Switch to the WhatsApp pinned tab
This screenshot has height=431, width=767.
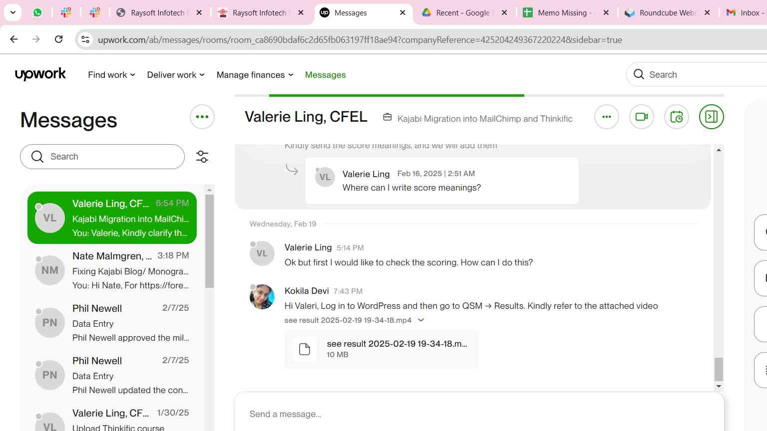click(37, 12)
